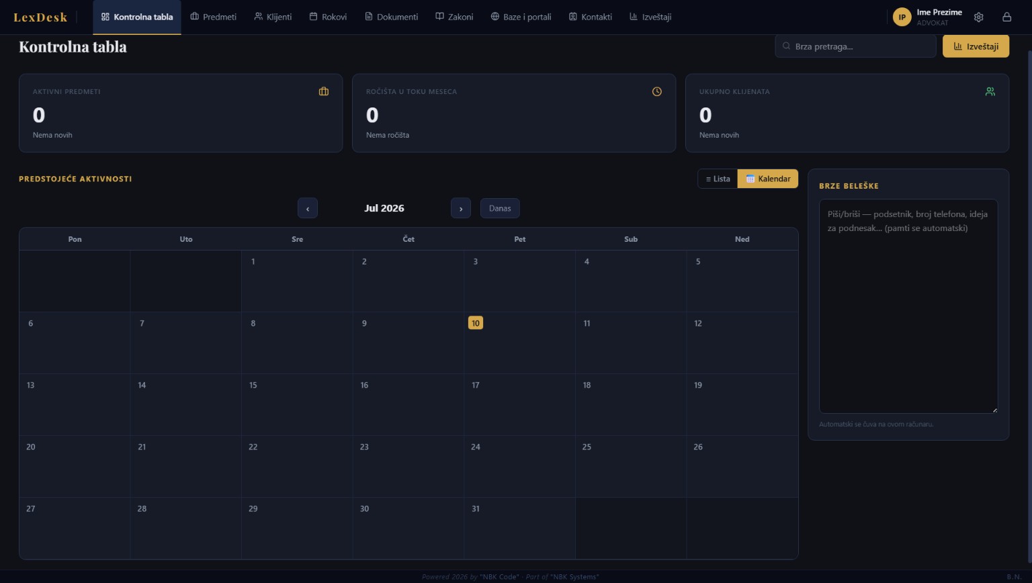Go to Klijenti section
The width and height of the screenshot is (1032, 583).
(273, 17)
